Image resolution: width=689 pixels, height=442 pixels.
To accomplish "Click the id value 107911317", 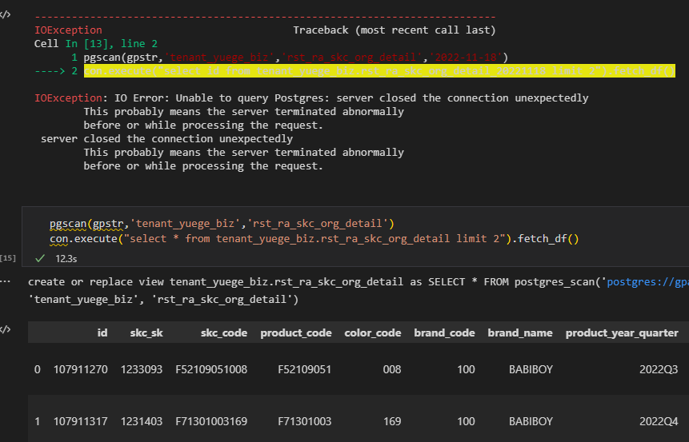I will pyautogui.click(x=80, y=421).
